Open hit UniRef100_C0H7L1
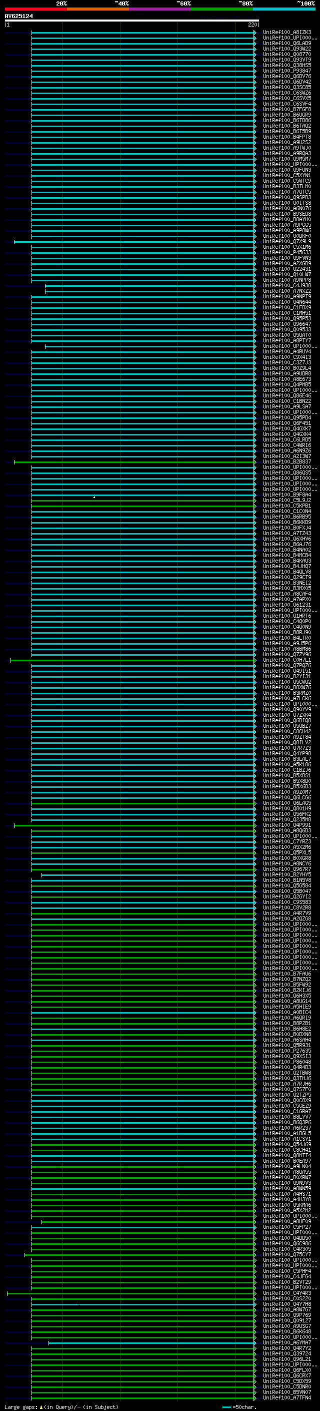 pyautogui.click(x=286, y=660)
